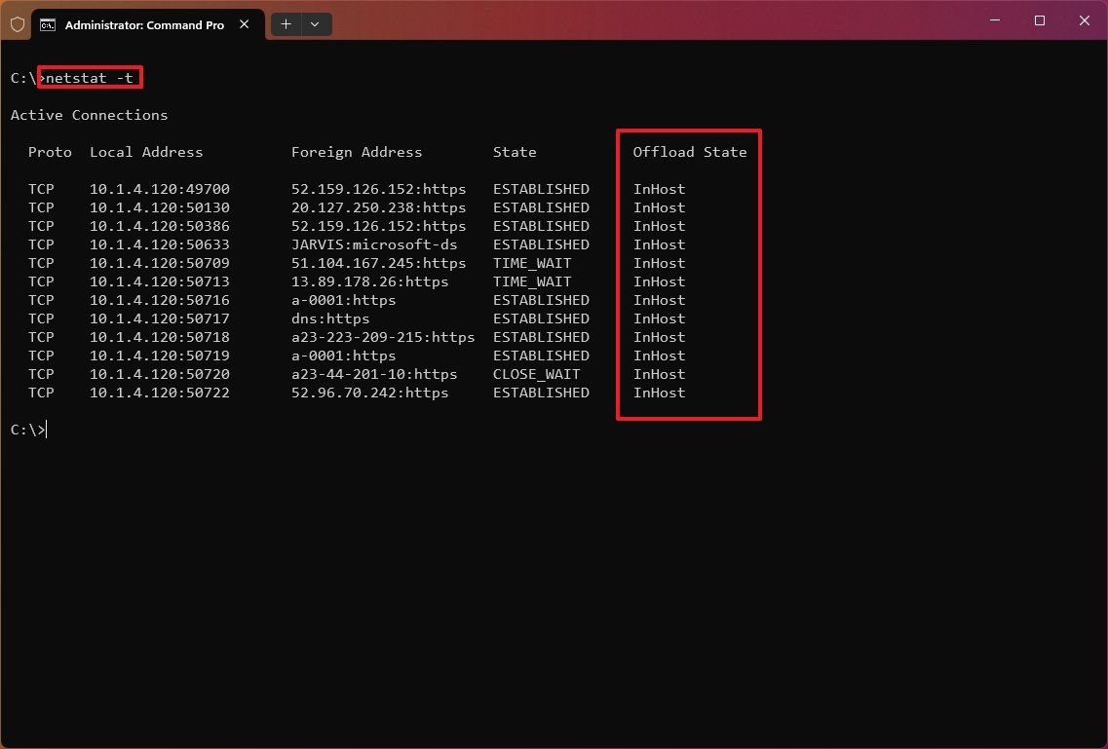Click the Active Connections heading text

click(x=89, y=115)
